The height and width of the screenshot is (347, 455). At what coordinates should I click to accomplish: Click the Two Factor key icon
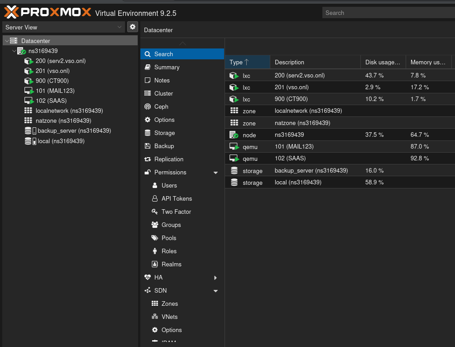point(155,212)
